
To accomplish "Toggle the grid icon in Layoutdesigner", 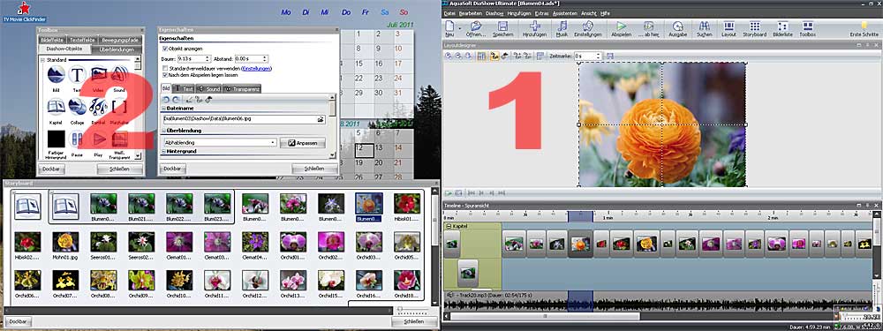I will 481,56.
